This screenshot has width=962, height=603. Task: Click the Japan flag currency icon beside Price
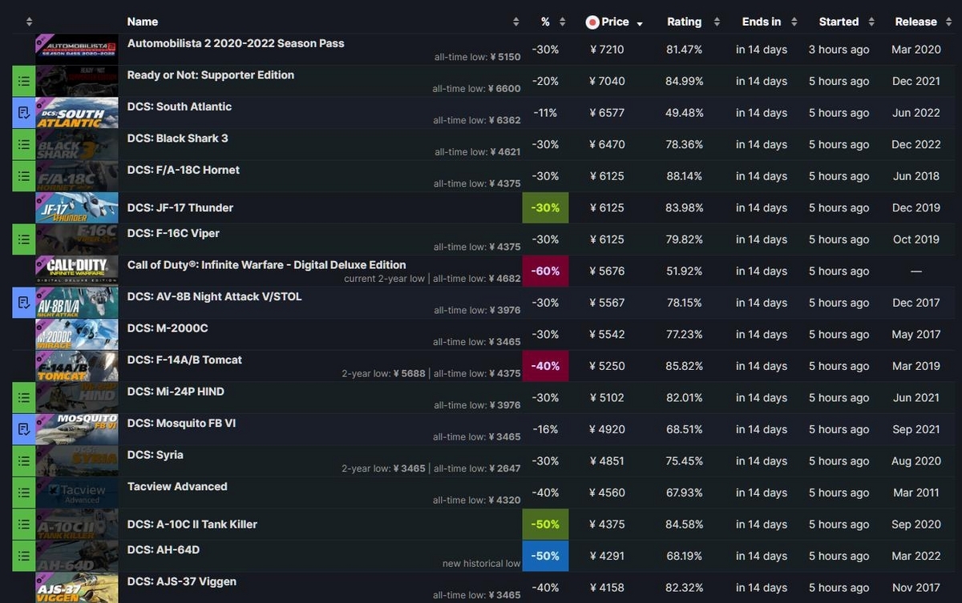[592, 22]
